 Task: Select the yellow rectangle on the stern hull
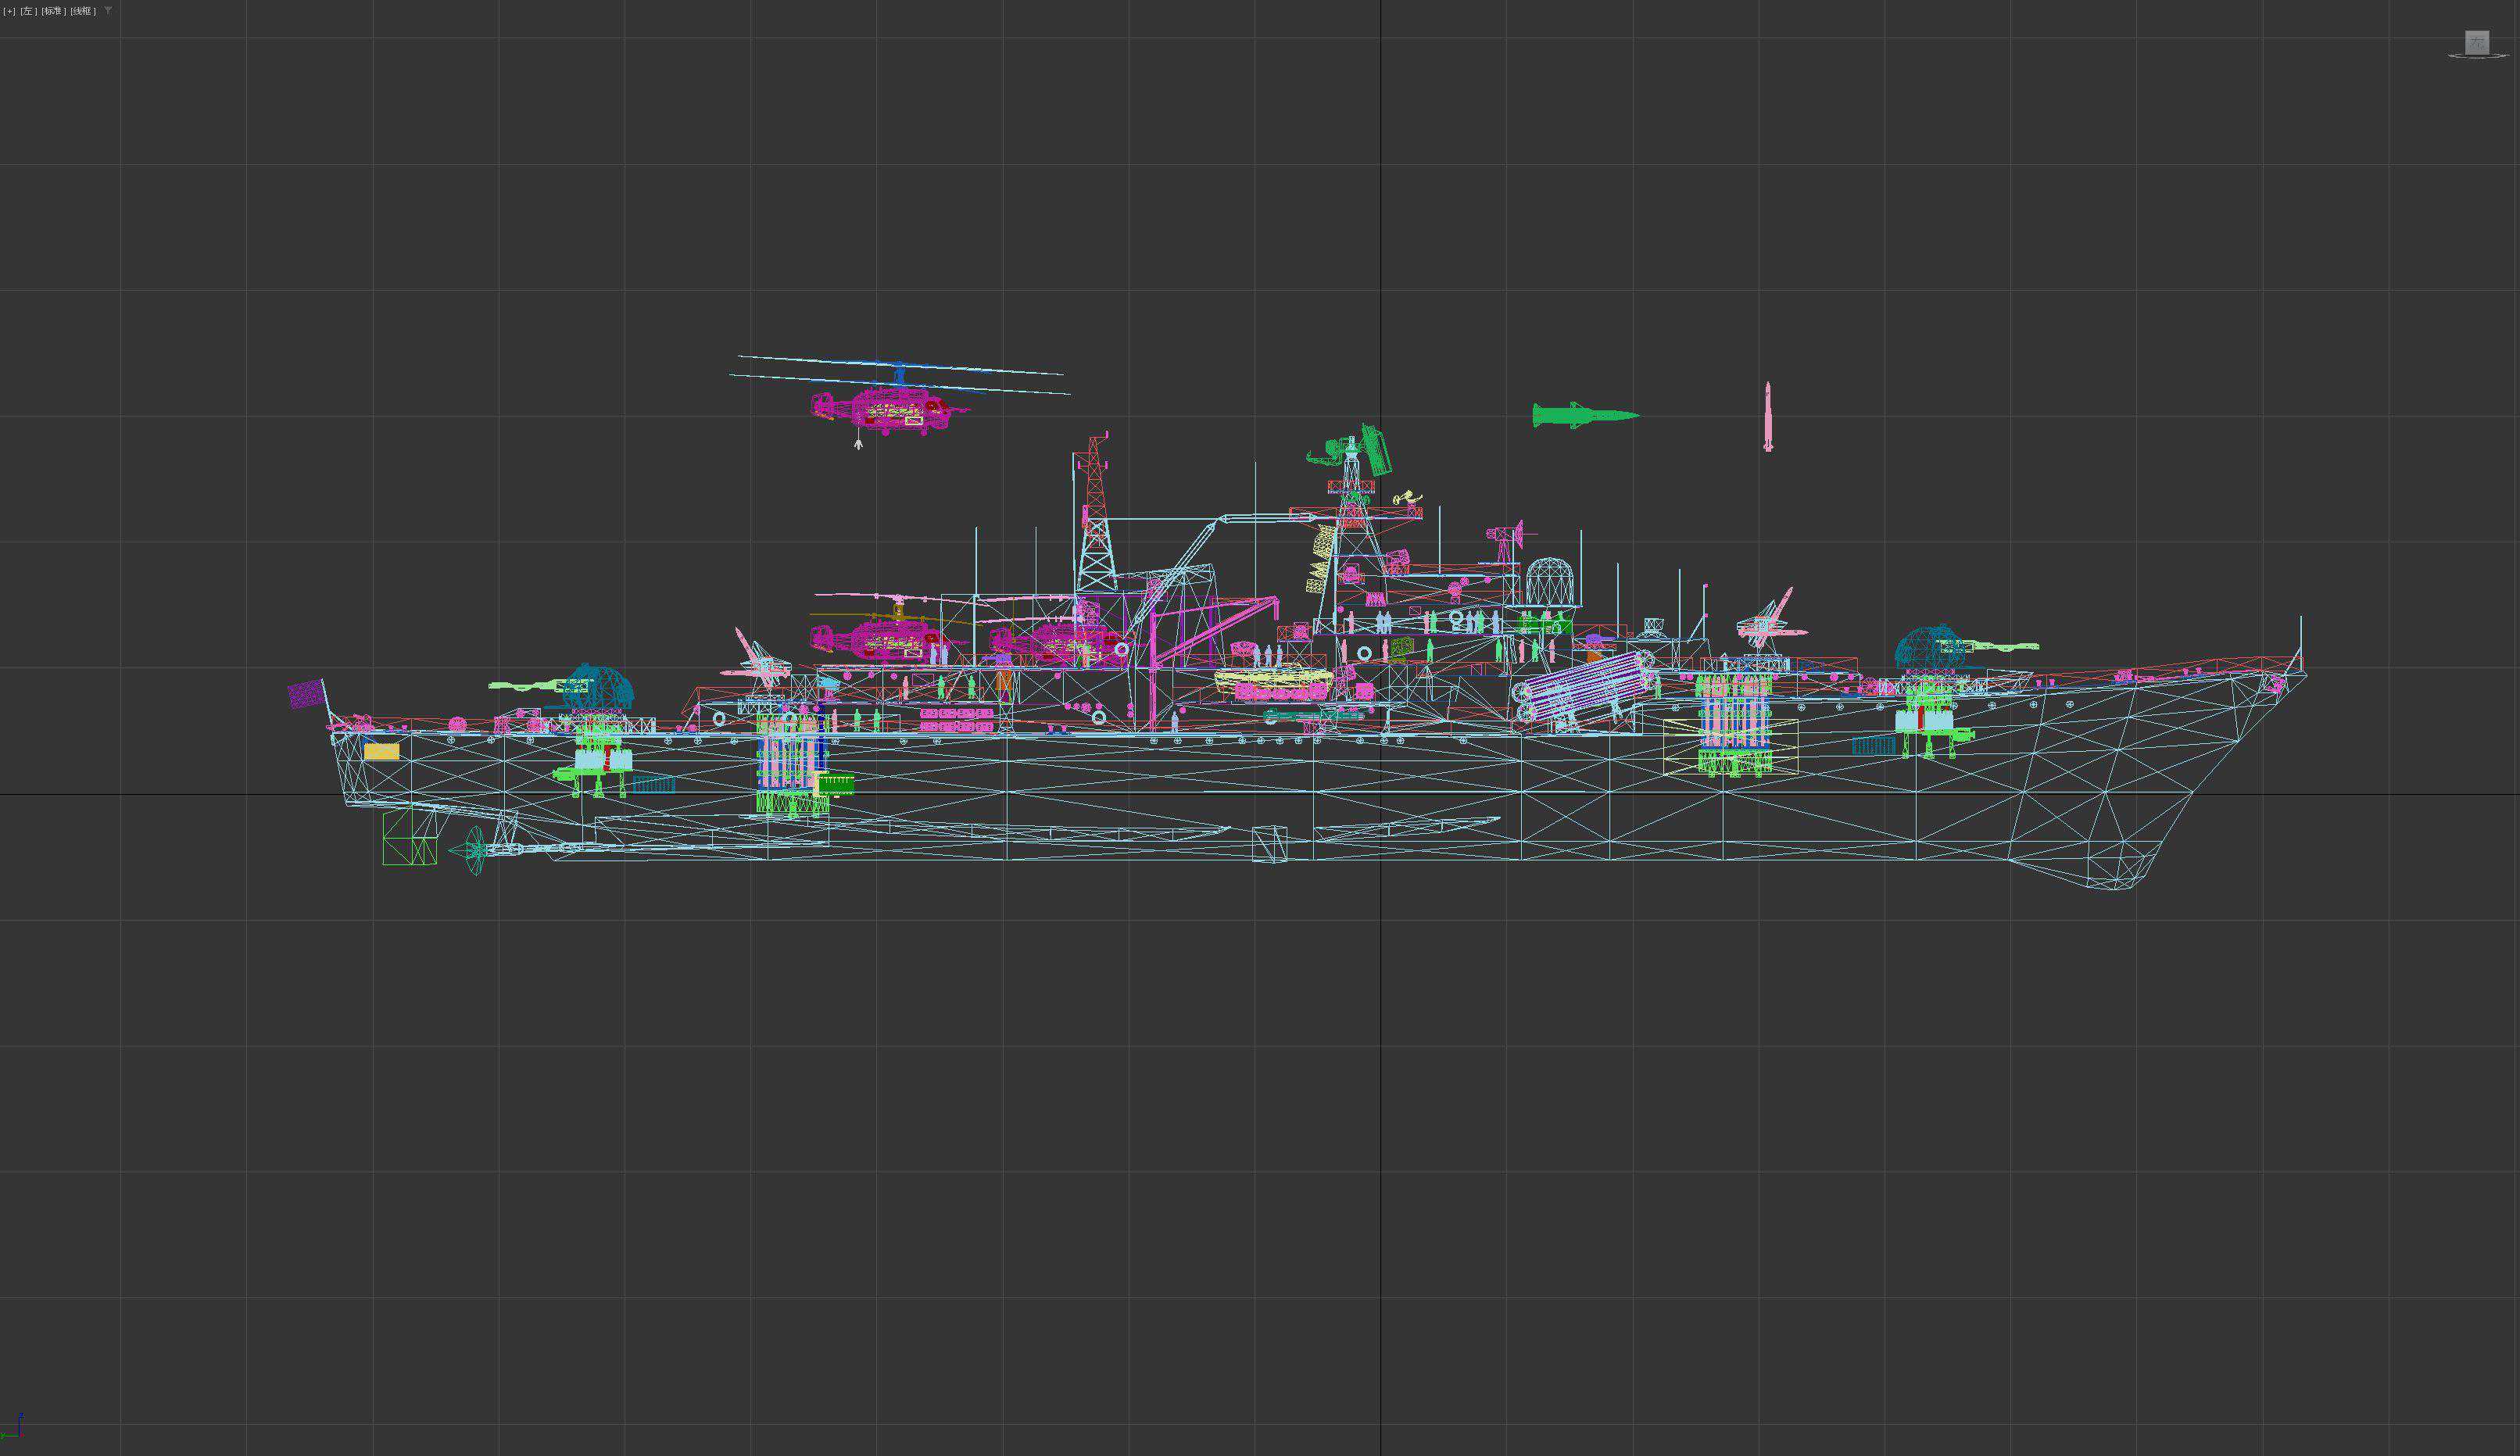pyautogui.click(x=381, y=751)
